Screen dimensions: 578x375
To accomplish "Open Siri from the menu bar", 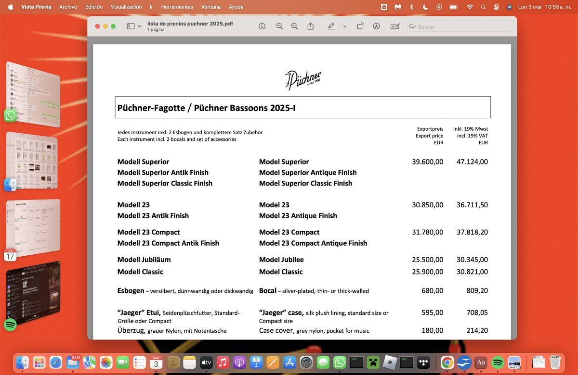I will pyautogui.click(x=509, y=7).
